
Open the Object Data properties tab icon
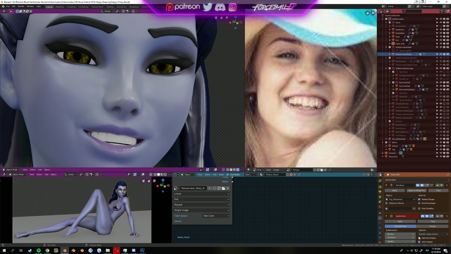point(380,238)
